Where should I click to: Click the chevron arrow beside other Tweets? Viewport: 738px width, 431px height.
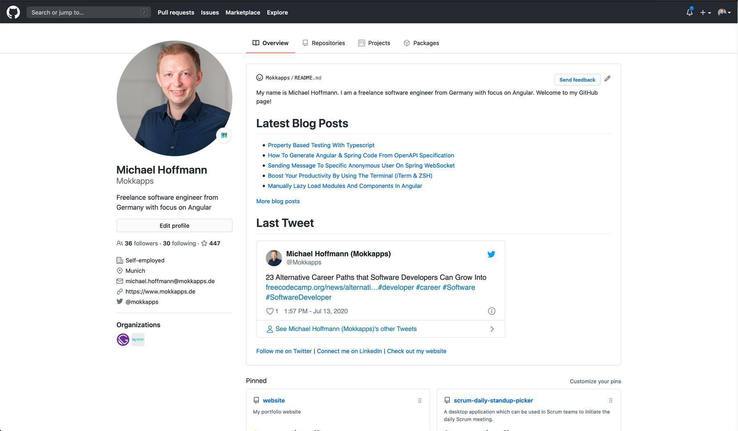pyautogui.click(x=492, y=329)
